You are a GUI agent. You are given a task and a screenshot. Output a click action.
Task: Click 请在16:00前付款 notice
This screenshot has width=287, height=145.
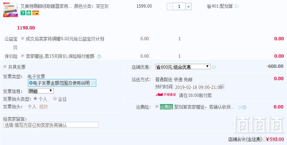[195, 95]
